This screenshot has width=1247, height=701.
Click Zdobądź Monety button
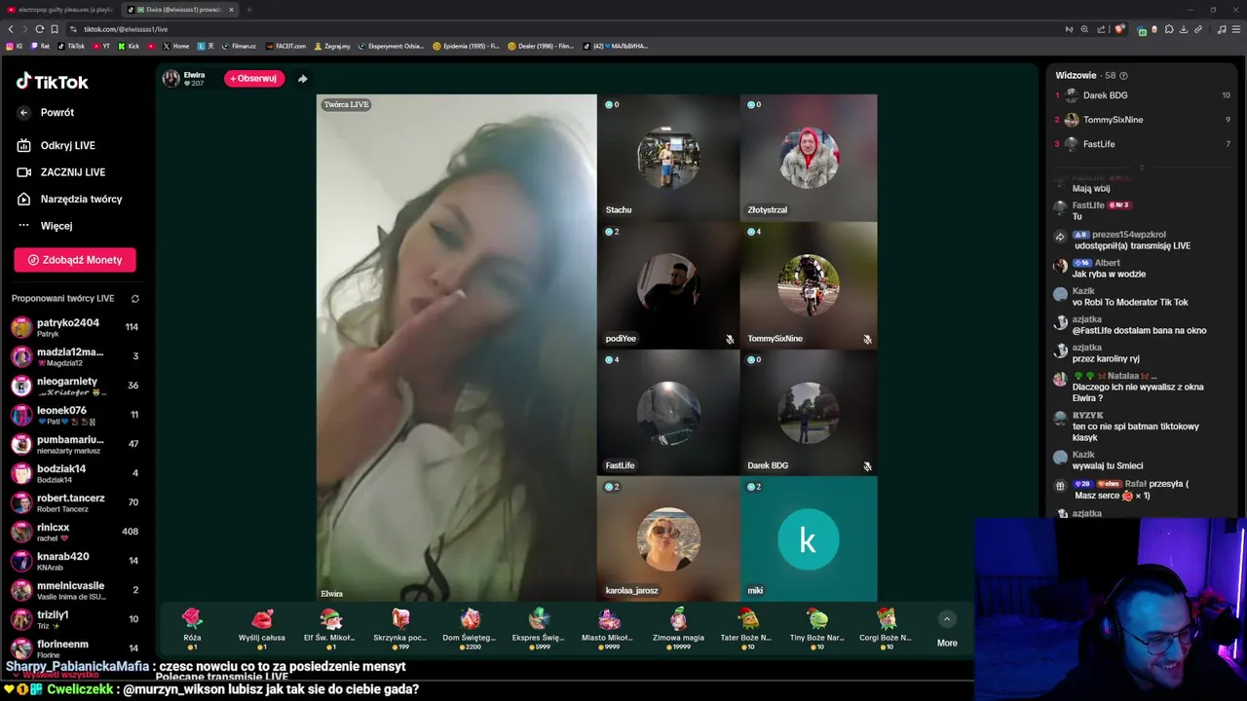coord(75,260)
